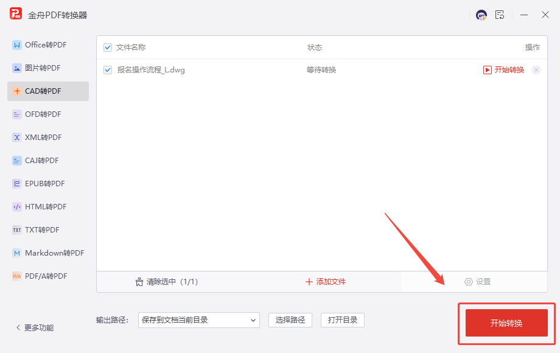Click the plus icon beside 添加文件
Image resolution: width=560 pixels, height=353 pixels.
pos(309,282)
